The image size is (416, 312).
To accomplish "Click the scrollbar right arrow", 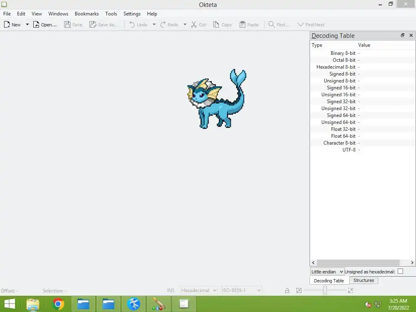I will pyautogui.click(x=412, y=262).
